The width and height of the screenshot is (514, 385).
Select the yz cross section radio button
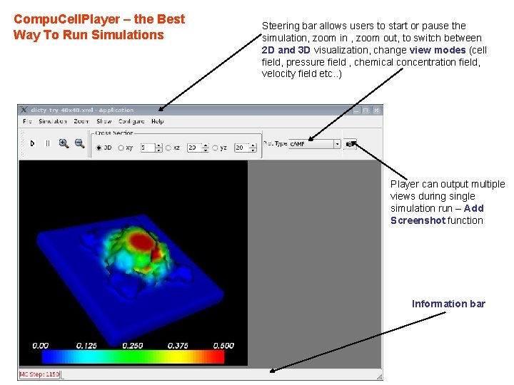[215, 148]
